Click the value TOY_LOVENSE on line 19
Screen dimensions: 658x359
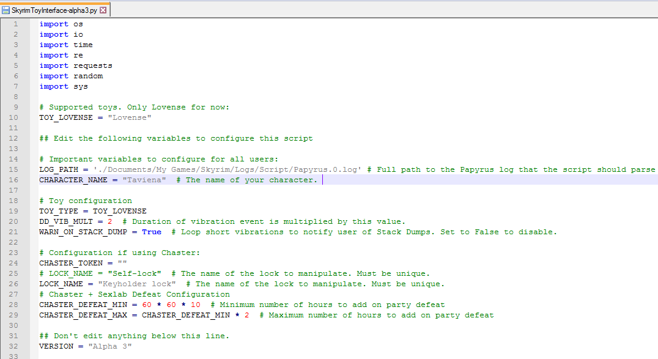(120, 211)
